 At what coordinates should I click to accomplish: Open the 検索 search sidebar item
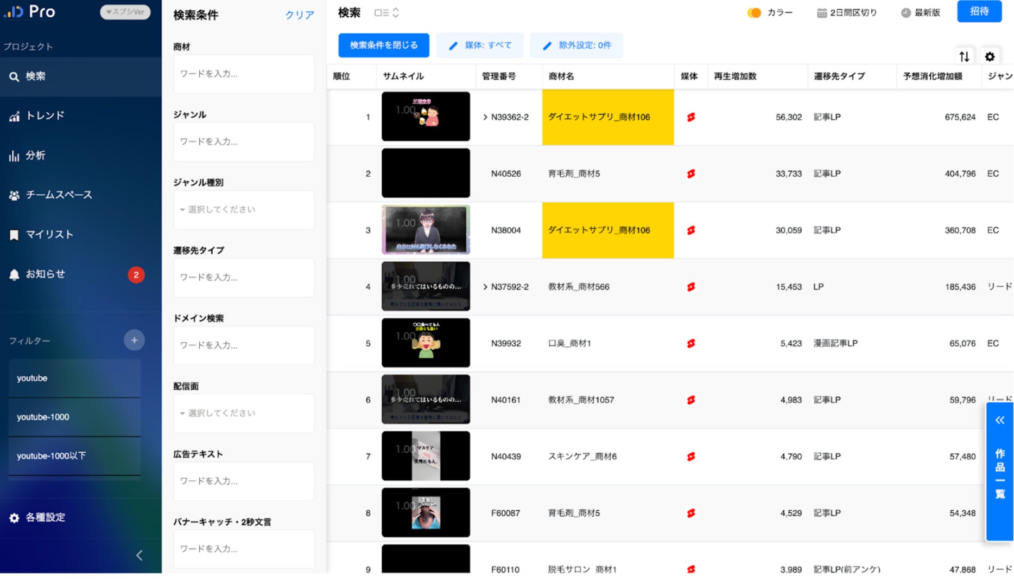[x=80, y=76]
